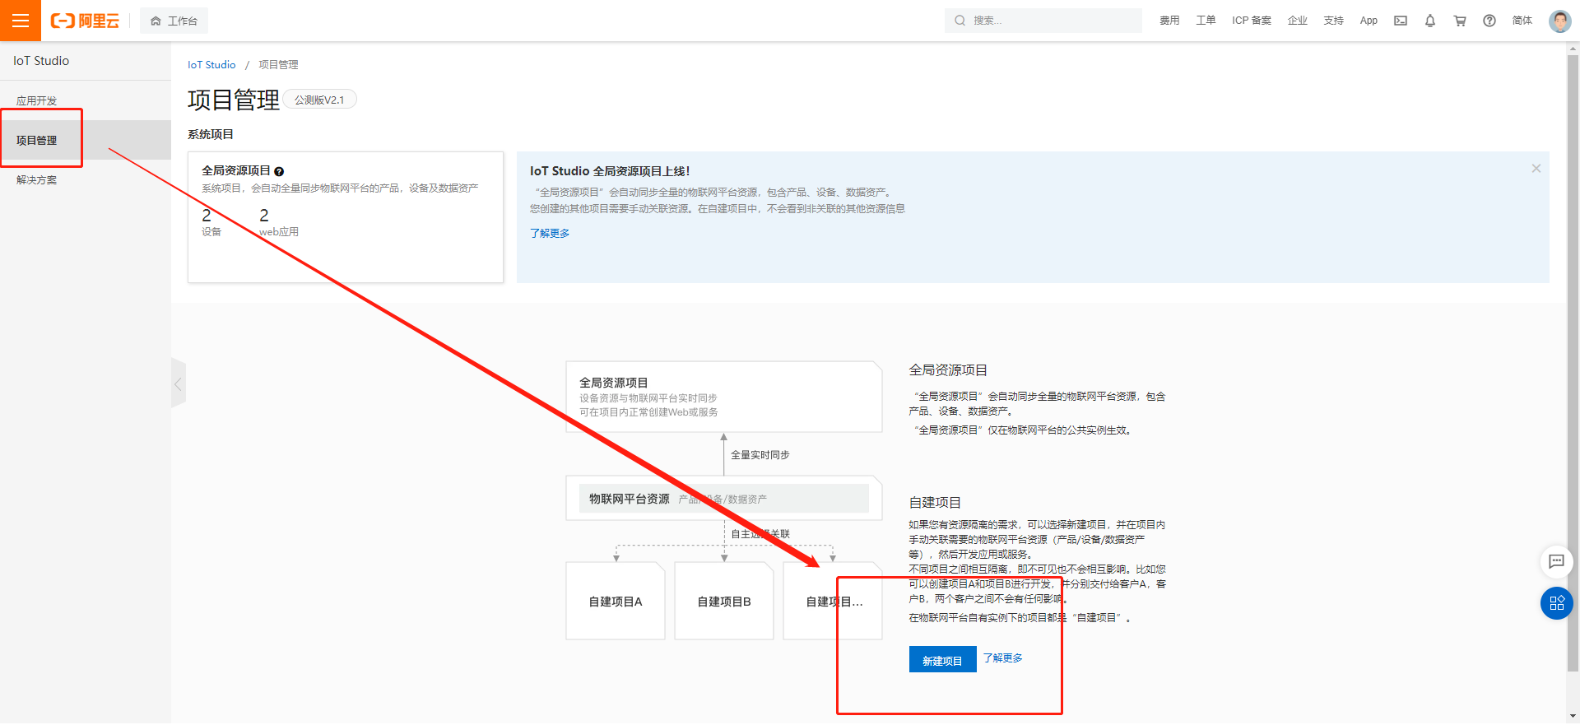Open the 企业 menu
Screen dimensions: 1580x725
pyautogui.click(x=1298, y=21)
